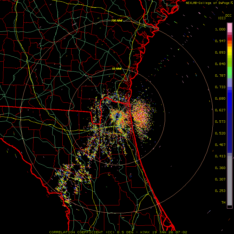Pick the light periwinkle color bar segment
The width and height of the screenshot is (234, 234).
pyautogui.click(x=230, y=82)
